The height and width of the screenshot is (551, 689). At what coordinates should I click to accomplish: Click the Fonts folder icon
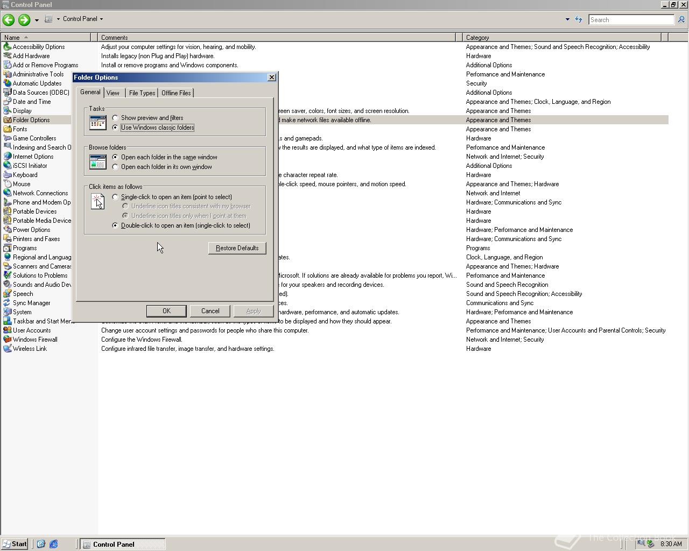coord(7,129)
